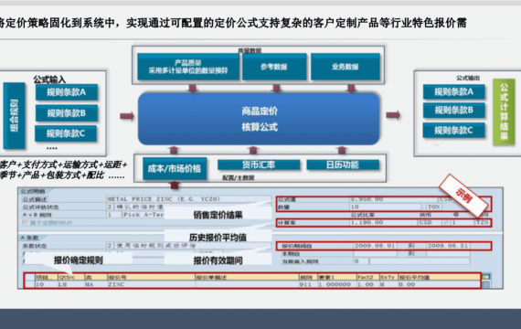Click the ExTy column header
The image size is (521, 329).
[388, 277]
